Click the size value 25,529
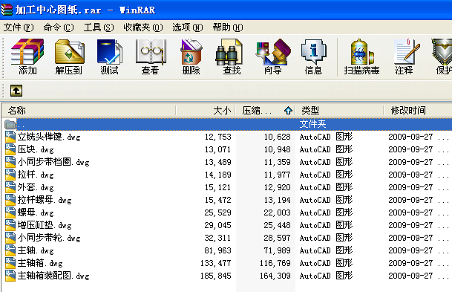Viewport: 452px width, 292px height. 218,213
